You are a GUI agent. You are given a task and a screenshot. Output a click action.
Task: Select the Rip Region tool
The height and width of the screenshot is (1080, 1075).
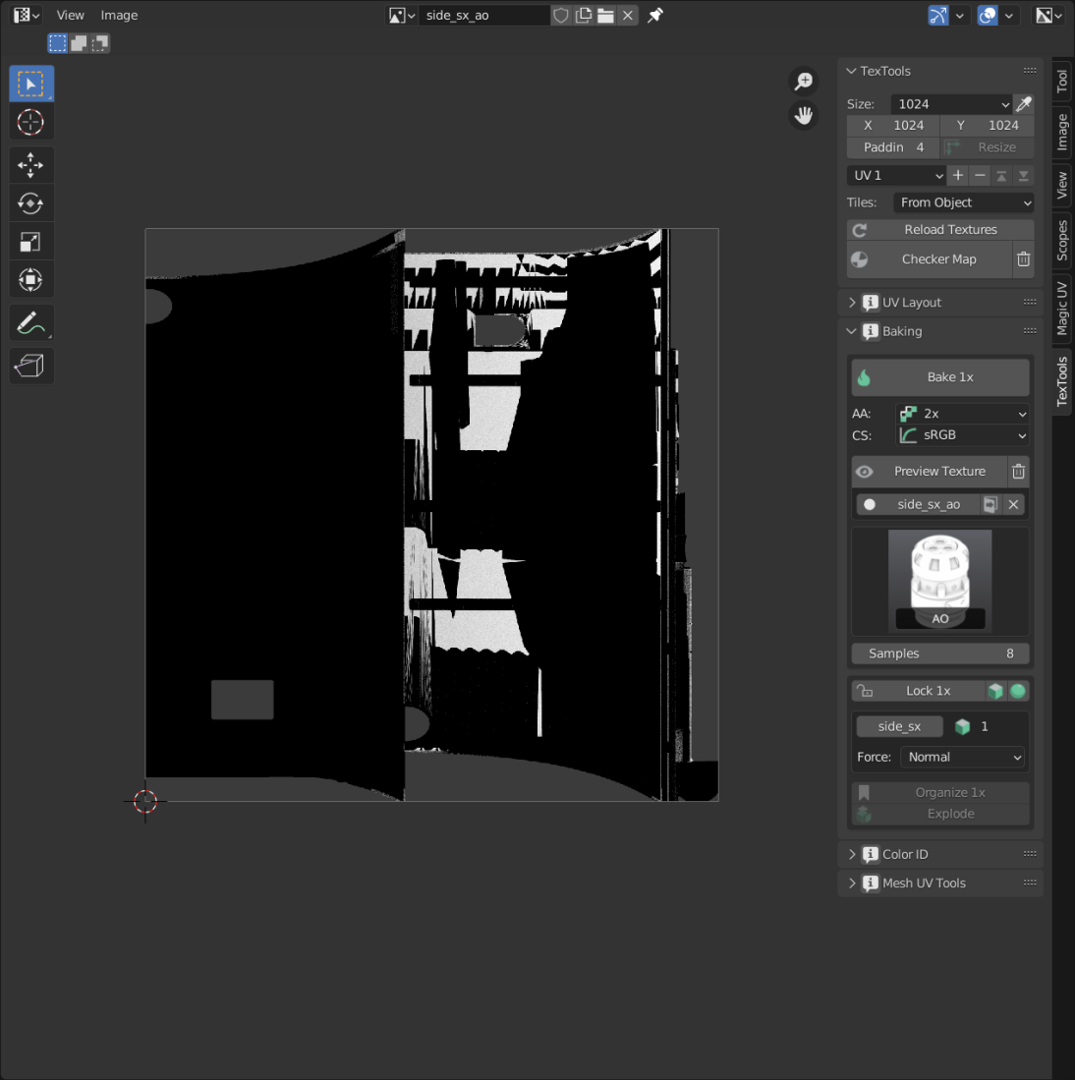[31, 365]
